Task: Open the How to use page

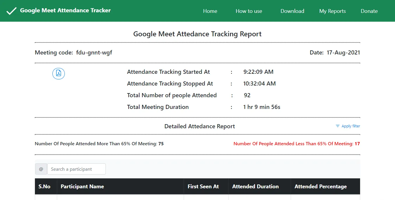Action: pyautogui.click(x=248, y=11)
